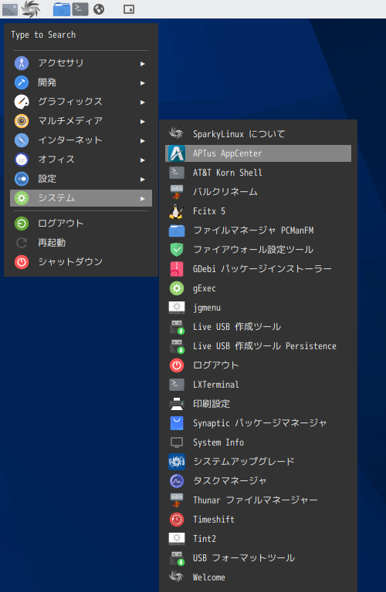Click the Type to Search field
386x592 pixels.
pyautogui.click(x=81, y=35)
